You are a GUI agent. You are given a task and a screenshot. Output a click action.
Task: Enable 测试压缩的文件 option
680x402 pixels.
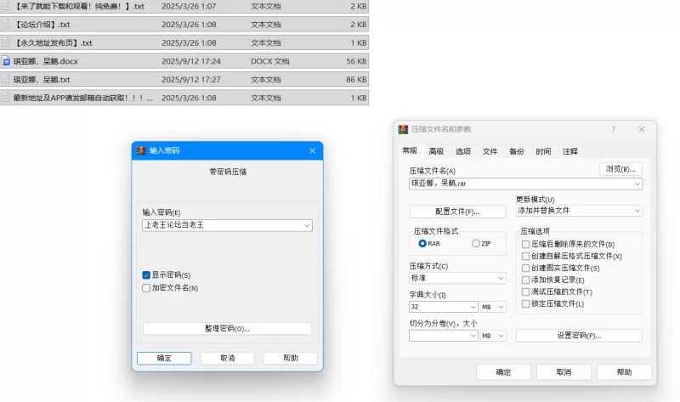(525, 292)
